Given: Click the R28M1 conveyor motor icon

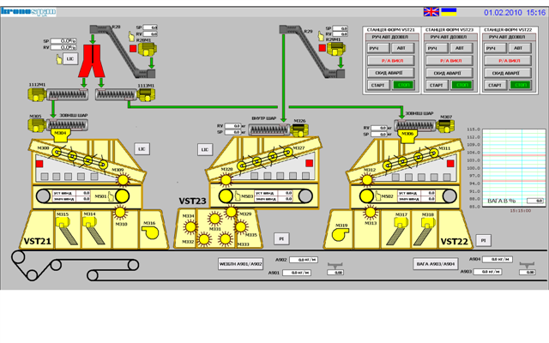Looking at the screenshot, I should [x=150, y=47].
